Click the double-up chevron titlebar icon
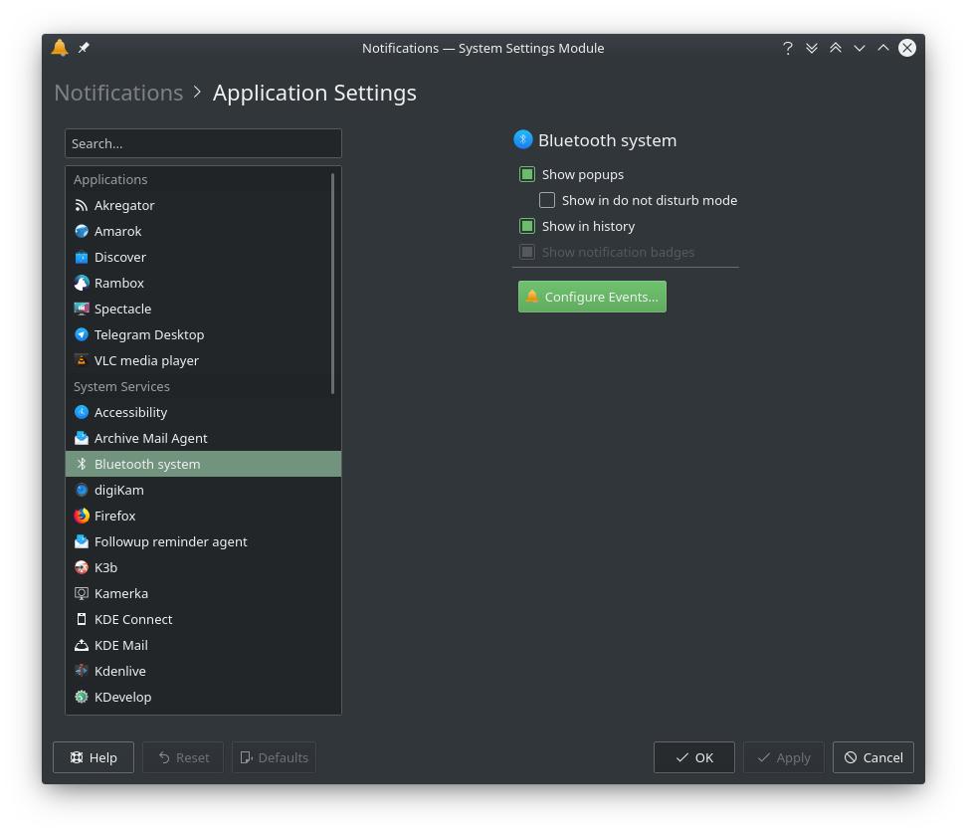 (836, 48)
